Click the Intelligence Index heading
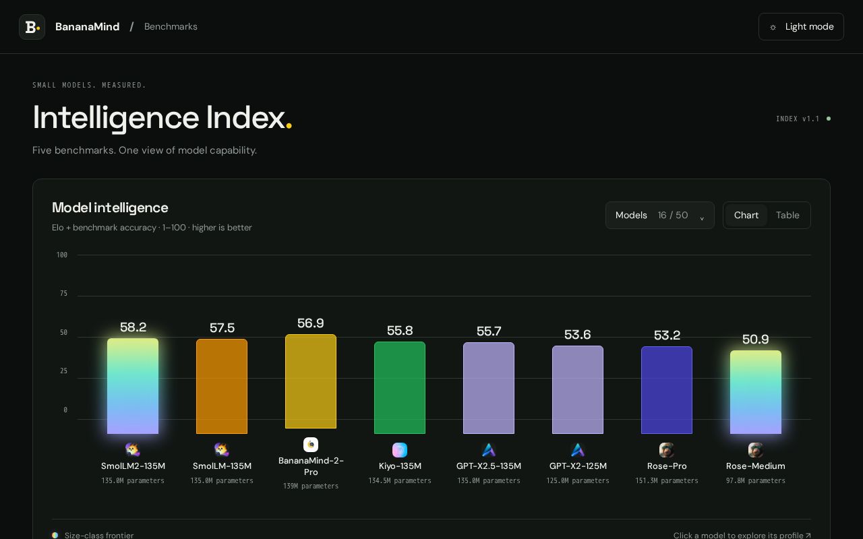Screen dimensions: 863x539 [x=162, y=117]
